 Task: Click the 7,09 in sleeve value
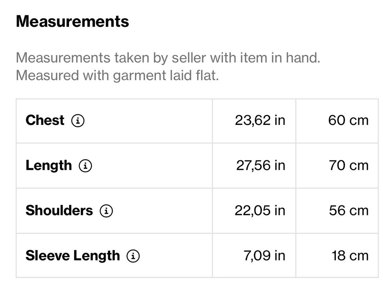tap(264, 256)
